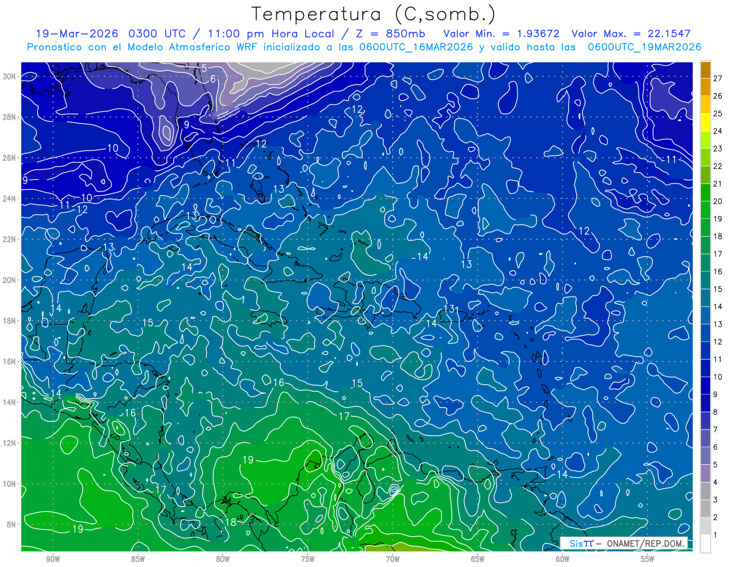Image resolution: width=734 pixels, height=567 pixels.
Task: Select the yellow swatch between 24 and 25
Action: coord(705,122)
